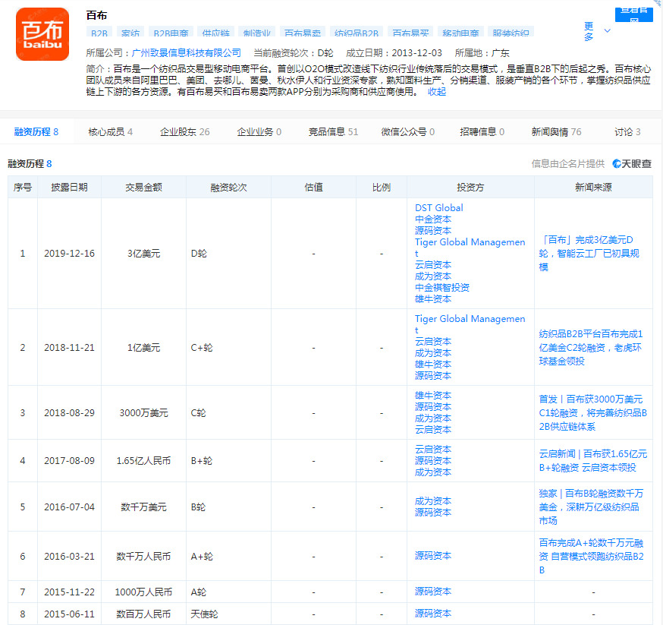Select the 制造业 tag
663x625 pixels.
click(x=256, y=32)
